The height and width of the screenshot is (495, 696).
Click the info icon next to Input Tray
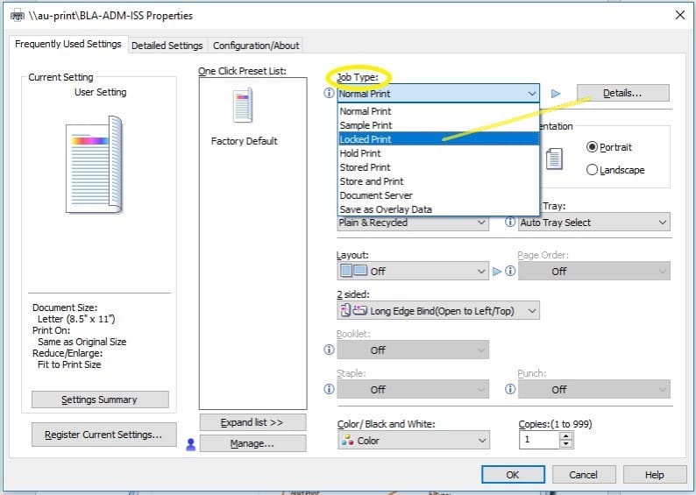pos(510,222)
